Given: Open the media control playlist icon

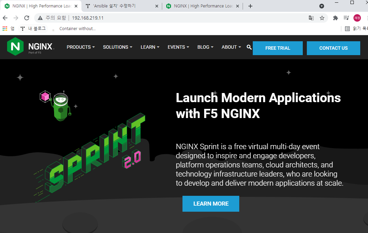Looking at the screenshot, I should click(346, 18).
